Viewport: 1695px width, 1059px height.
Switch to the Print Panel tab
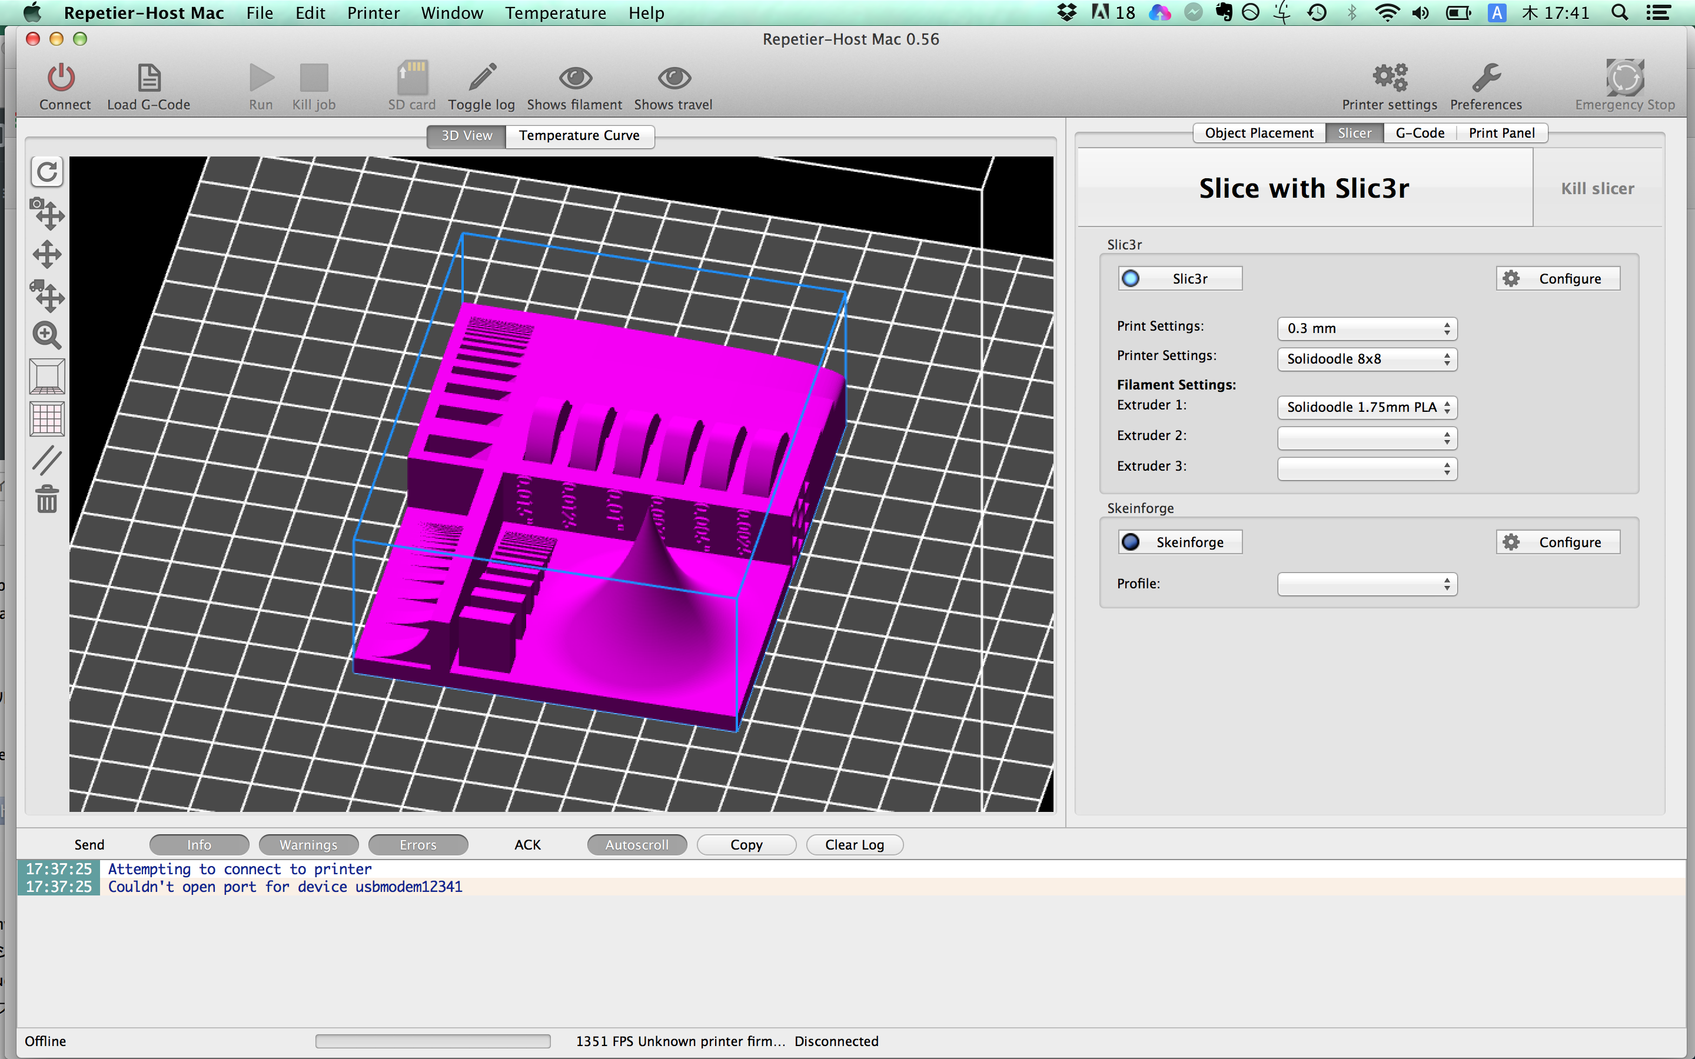coord(1502,133)
